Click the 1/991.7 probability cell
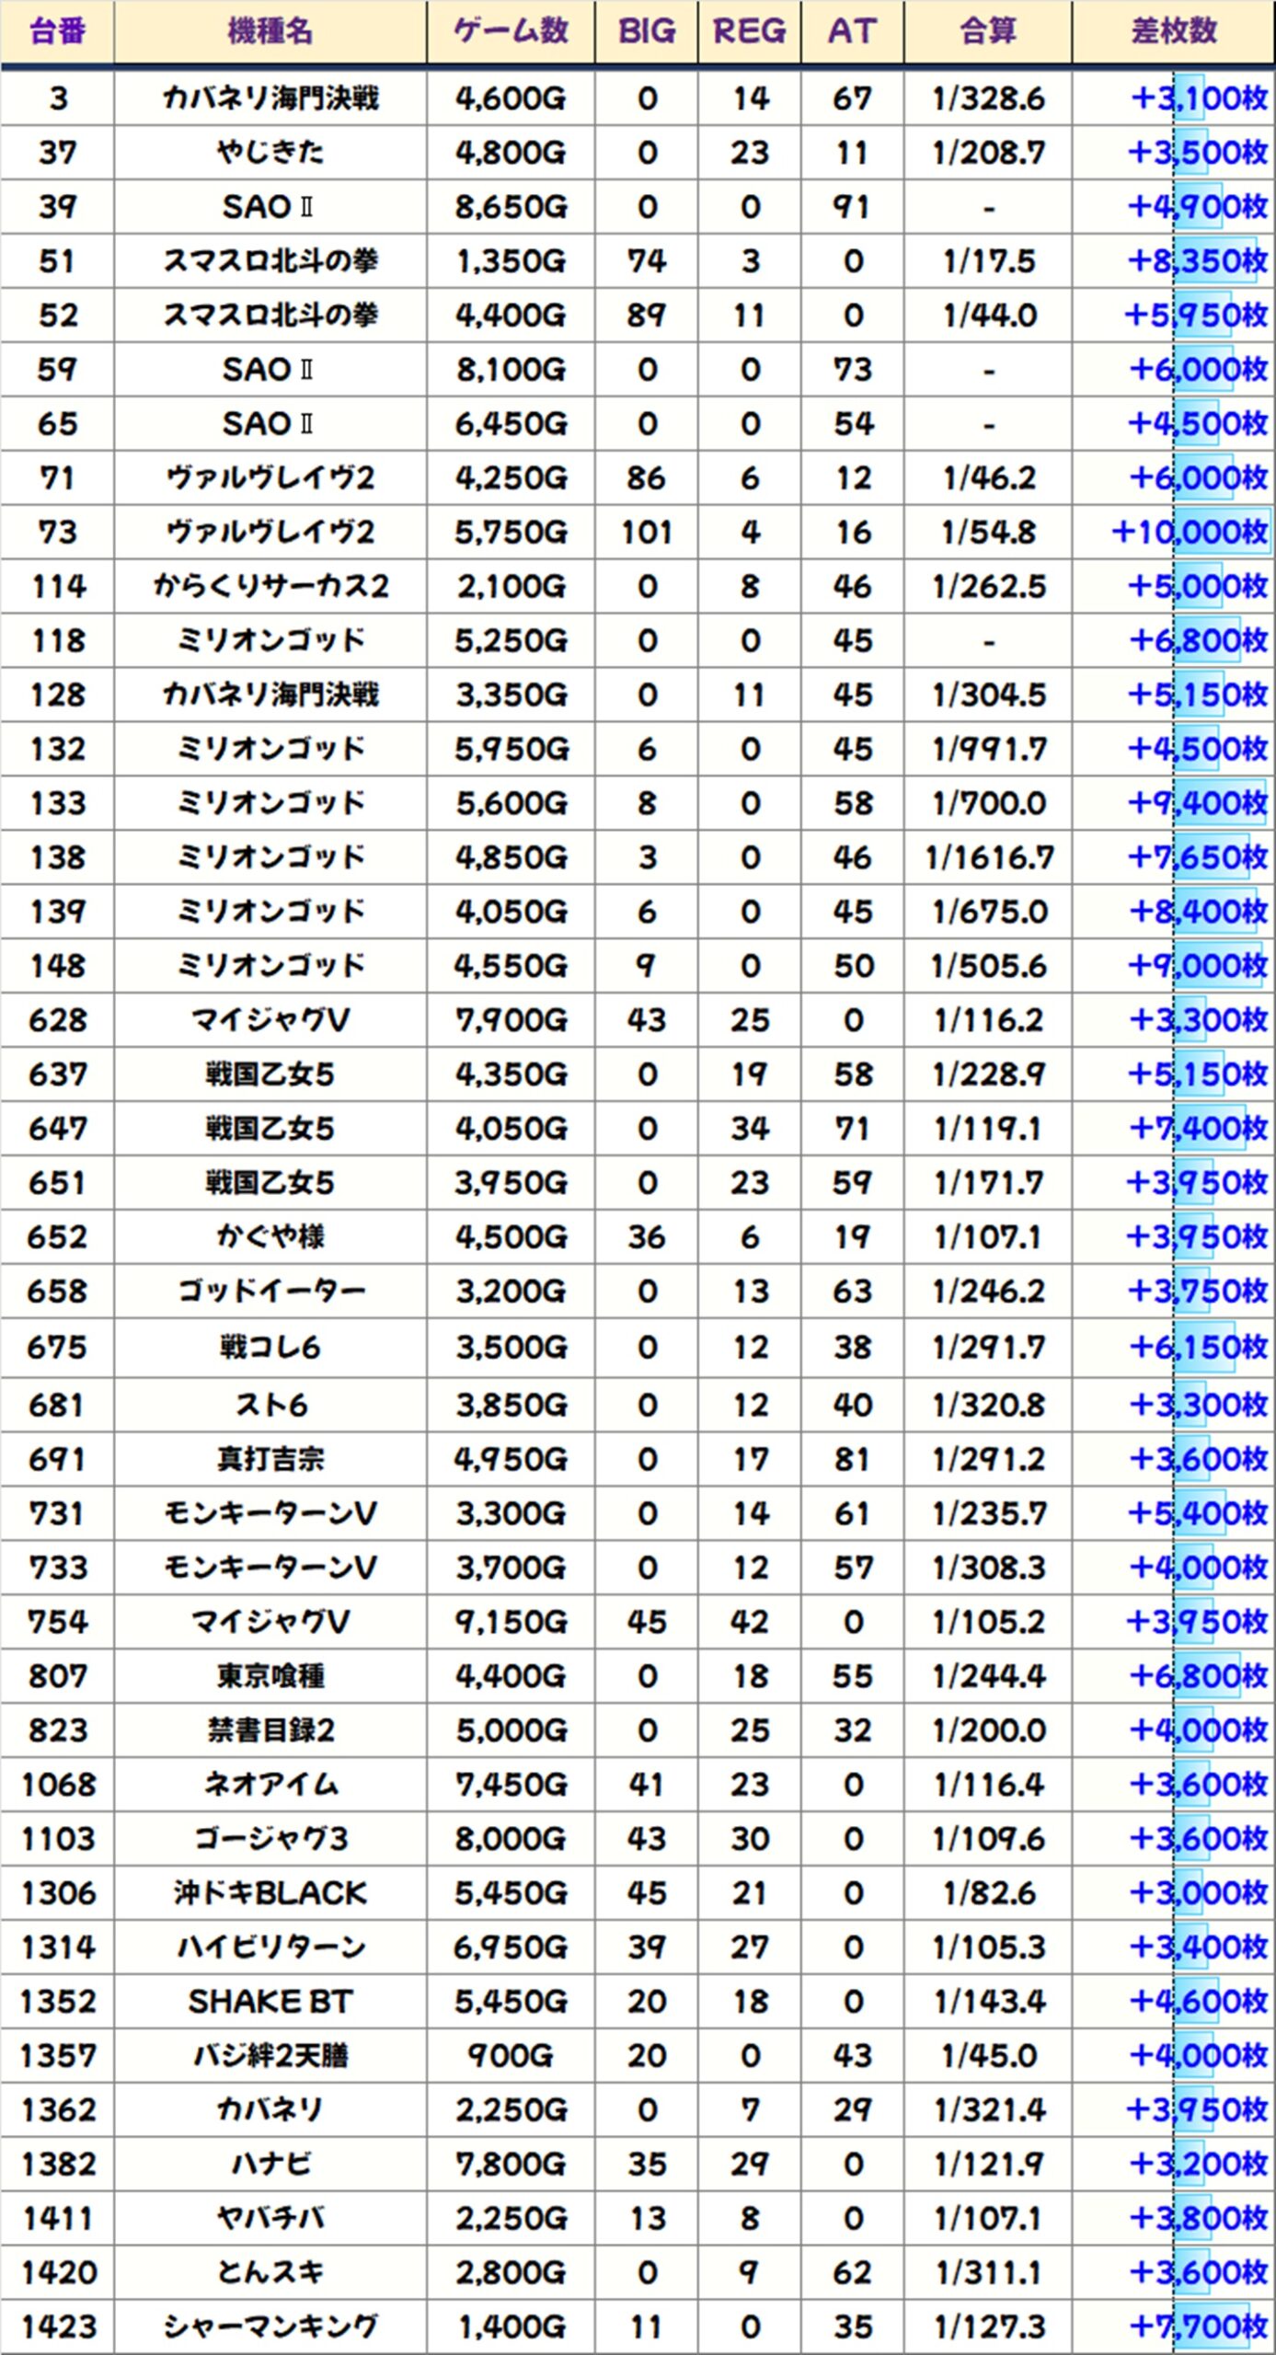This screenshot has width=1276, height=2355. click(988, 749)
